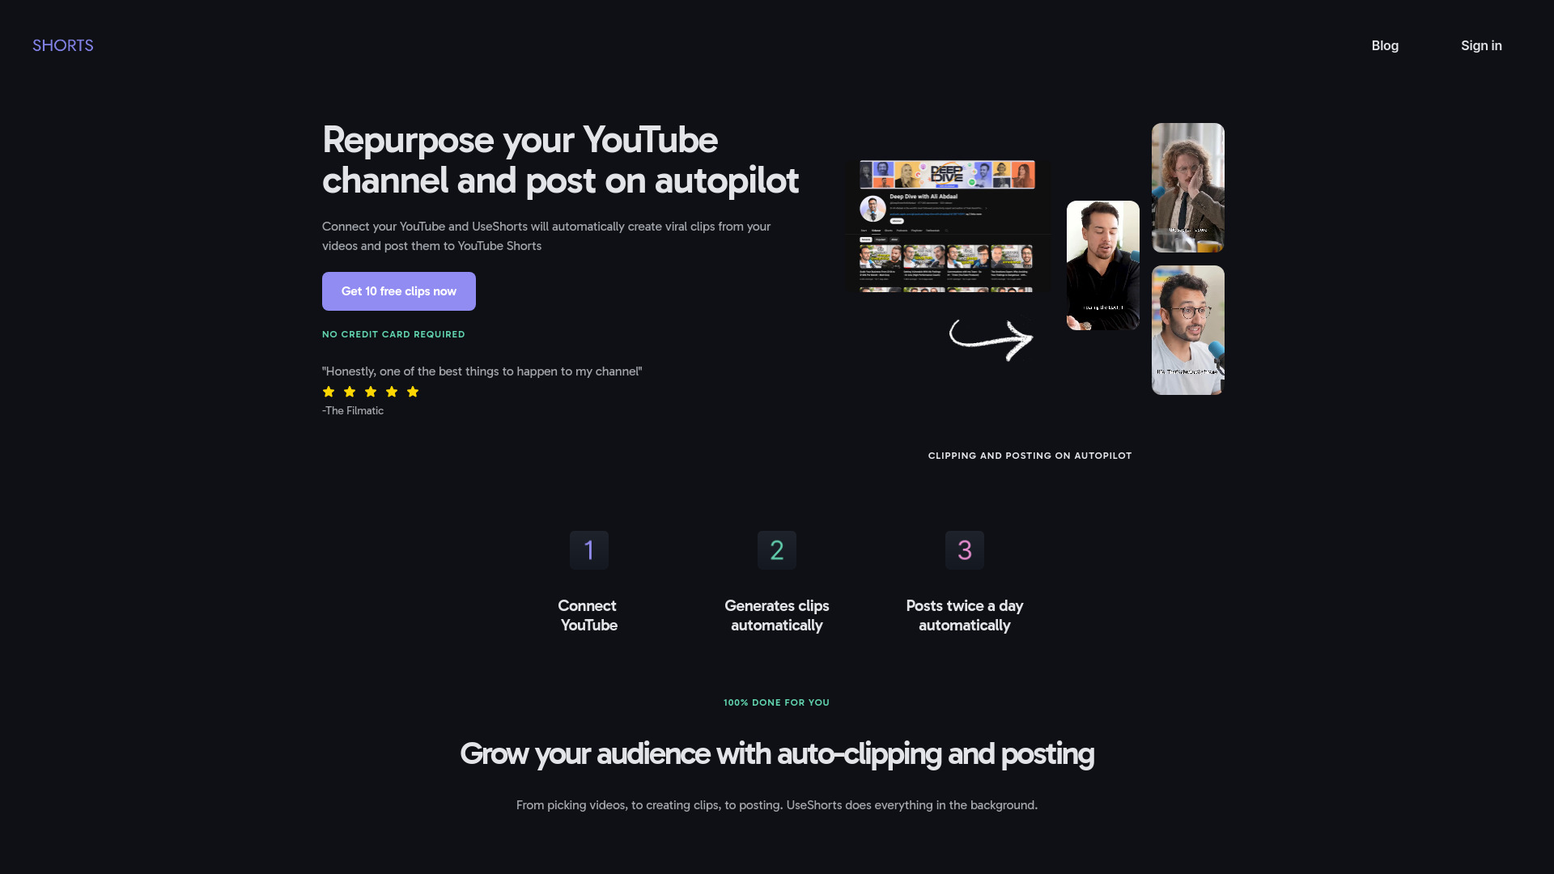Click the step 2 generates clips icon
1554x874 pixels.
(776, 549)
